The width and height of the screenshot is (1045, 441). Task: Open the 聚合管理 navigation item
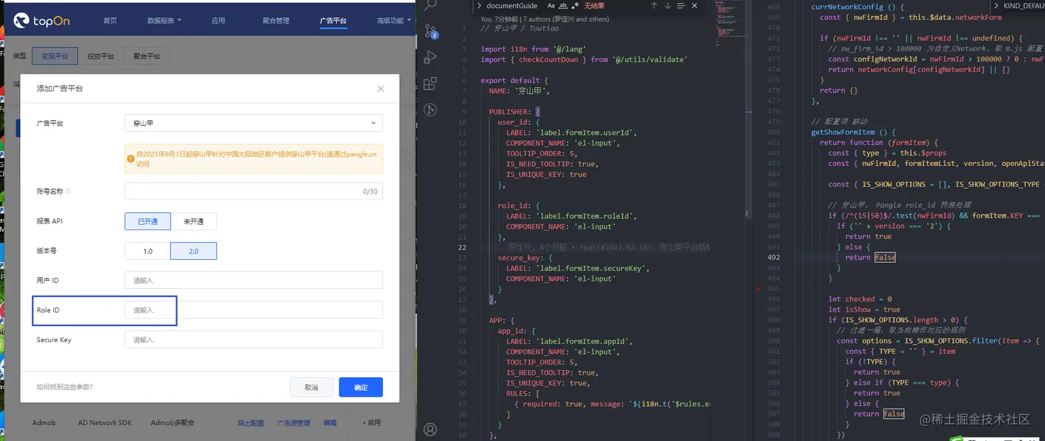[276, 21]
